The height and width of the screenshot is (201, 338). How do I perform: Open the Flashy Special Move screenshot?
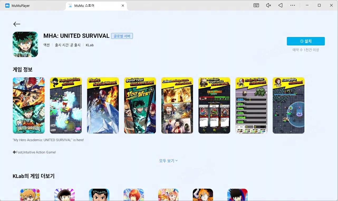click(103, 105)
